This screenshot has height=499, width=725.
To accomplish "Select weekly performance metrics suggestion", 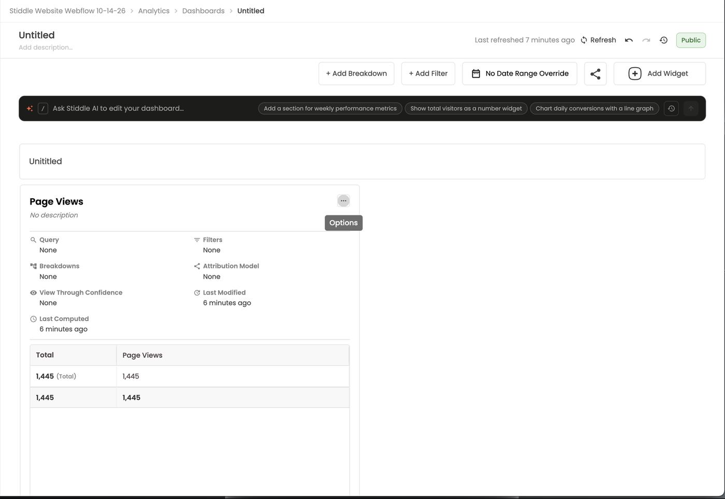I will 330,108.
